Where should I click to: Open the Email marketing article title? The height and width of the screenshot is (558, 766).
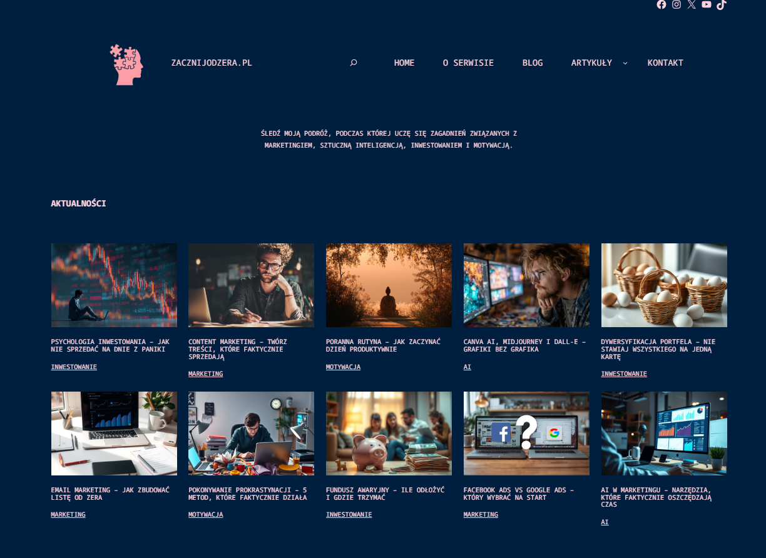[x=110, y=494]
